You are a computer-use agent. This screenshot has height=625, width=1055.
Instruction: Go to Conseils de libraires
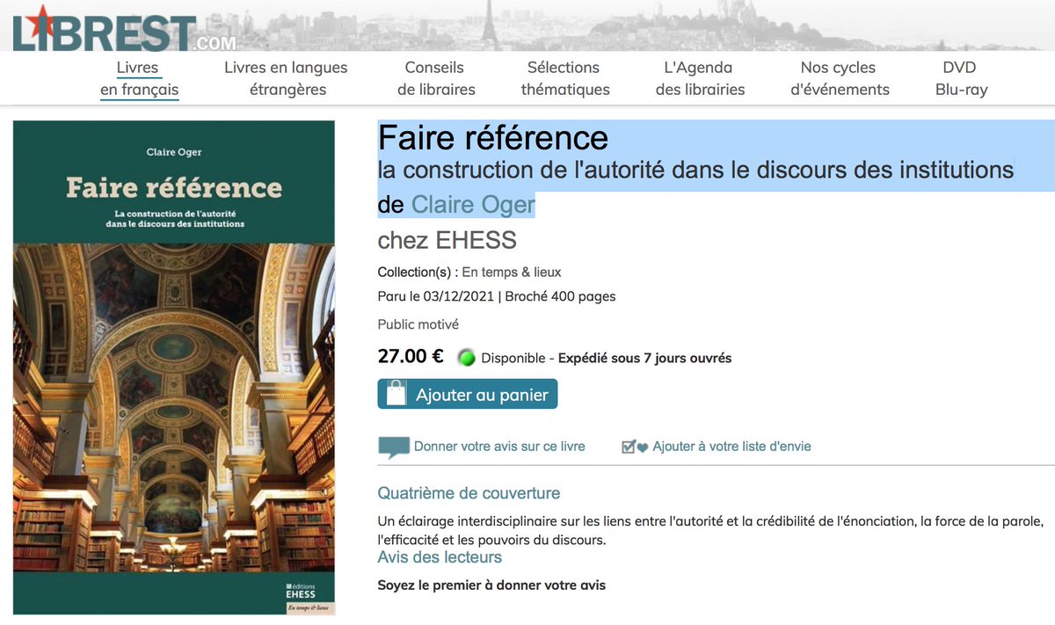(436, 78)
